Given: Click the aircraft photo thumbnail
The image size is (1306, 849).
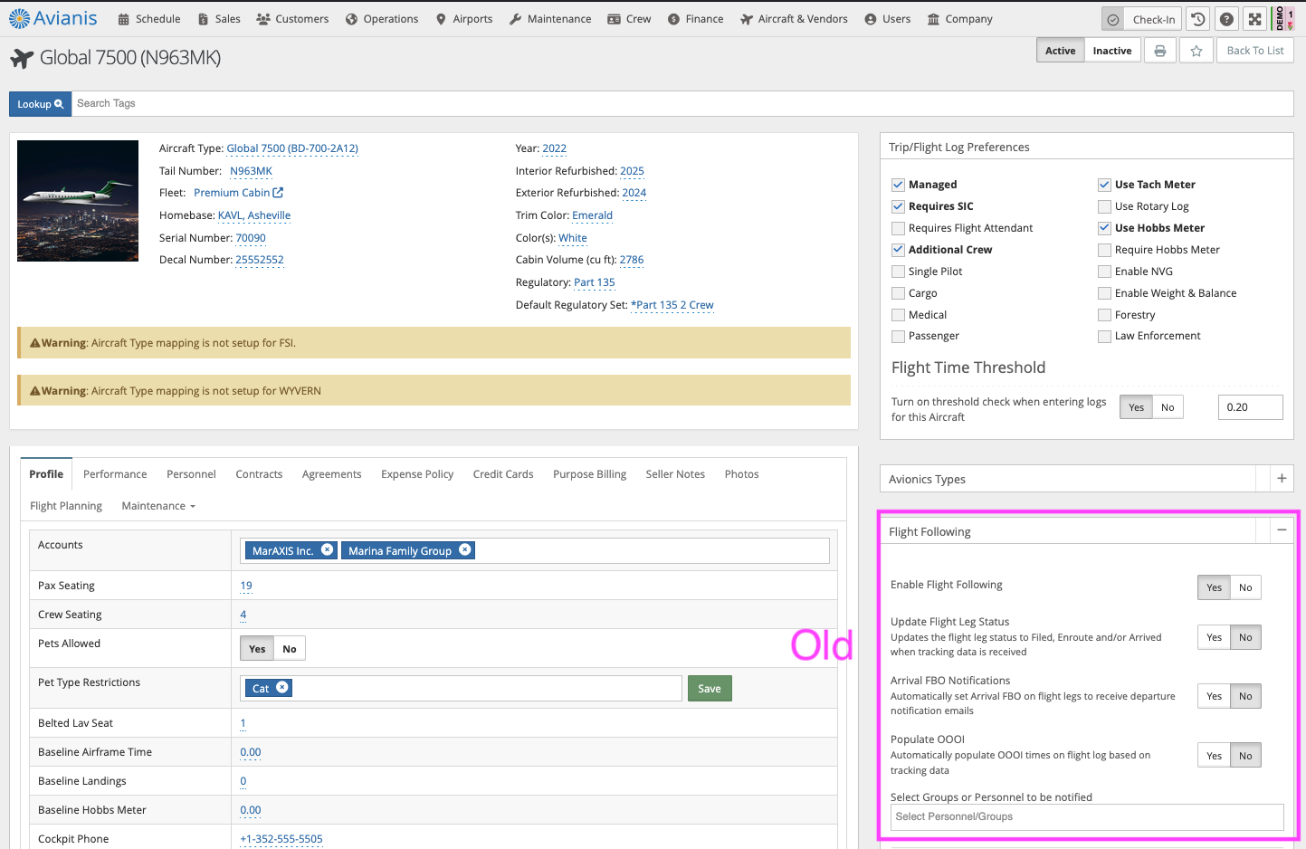Looking at the screenshot, I should (x=78, y=201).
